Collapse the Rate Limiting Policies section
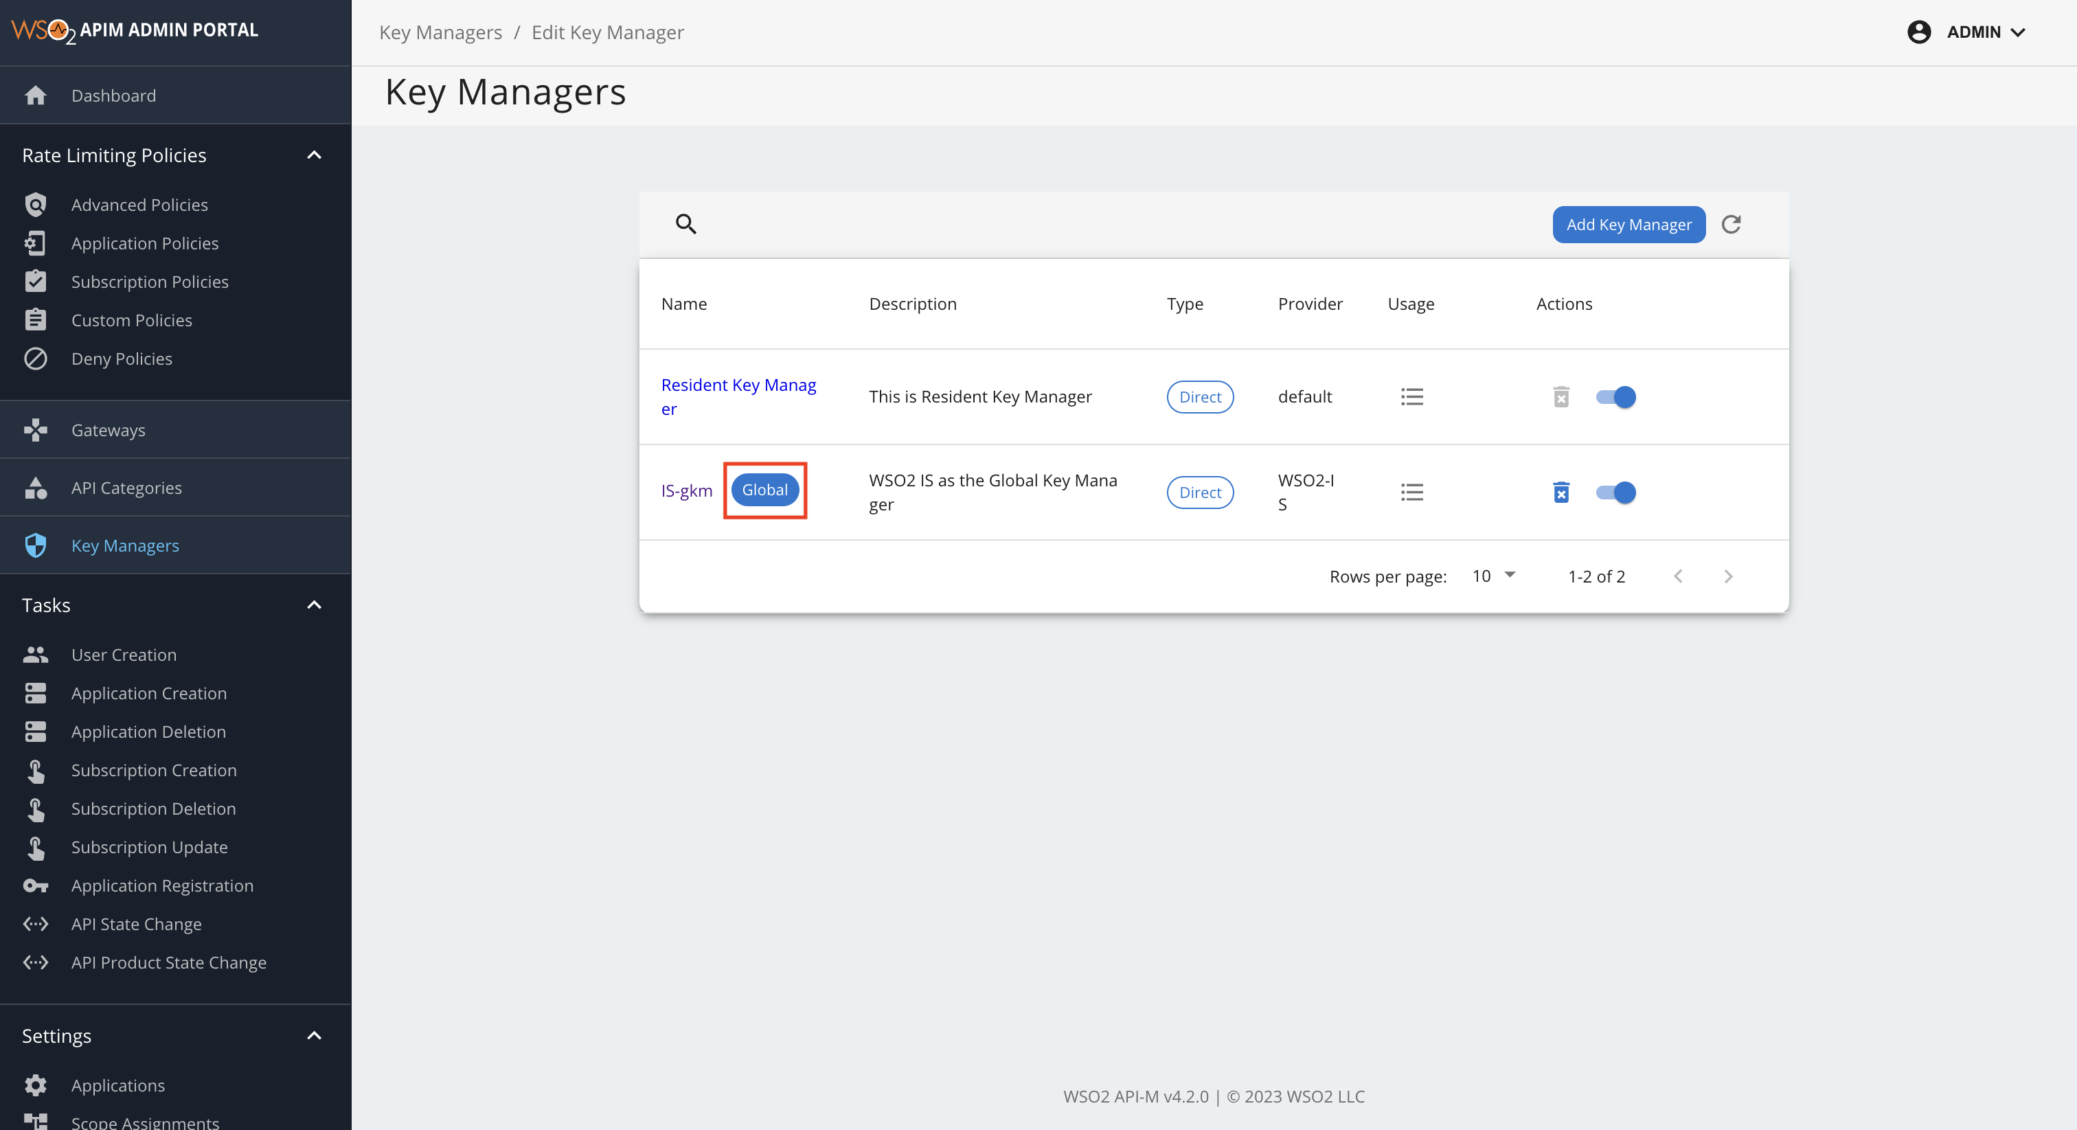 click(x=315, y=156)
